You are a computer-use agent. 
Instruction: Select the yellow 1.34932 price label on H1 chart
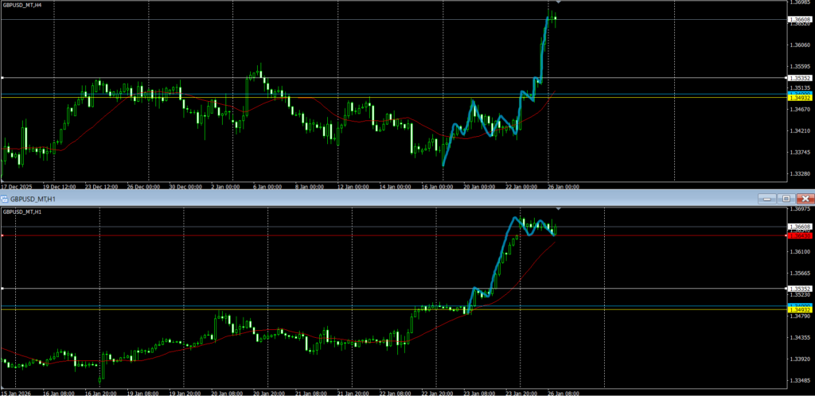click(x=800, y=309)
